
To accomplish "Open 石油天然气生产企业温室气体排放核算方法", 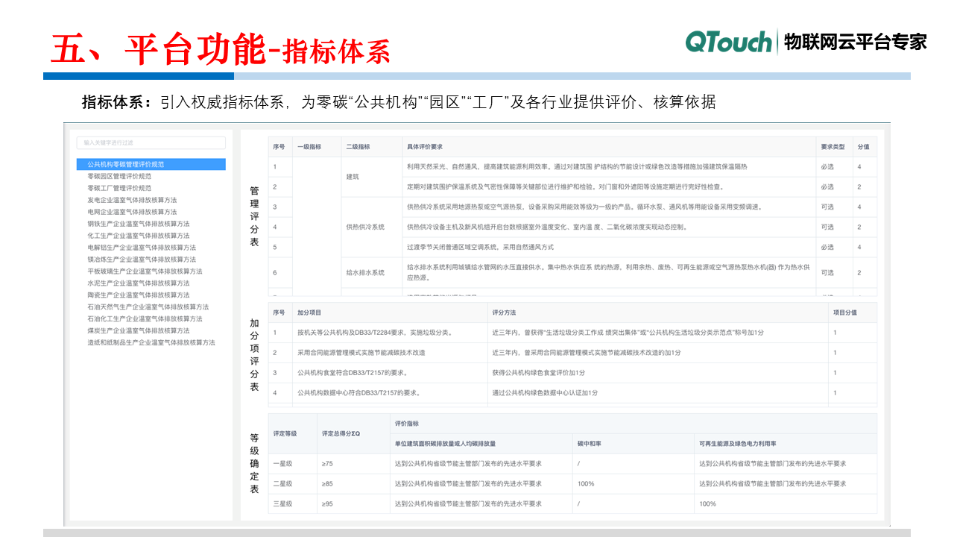I will (148, 307).
